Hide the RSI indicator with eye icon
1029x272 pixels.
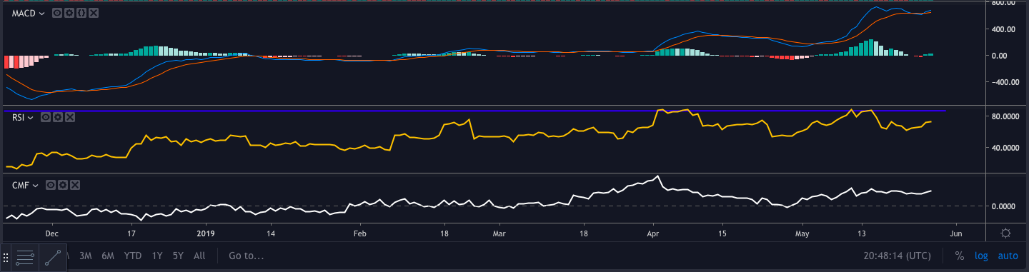(x=46, y=117)
